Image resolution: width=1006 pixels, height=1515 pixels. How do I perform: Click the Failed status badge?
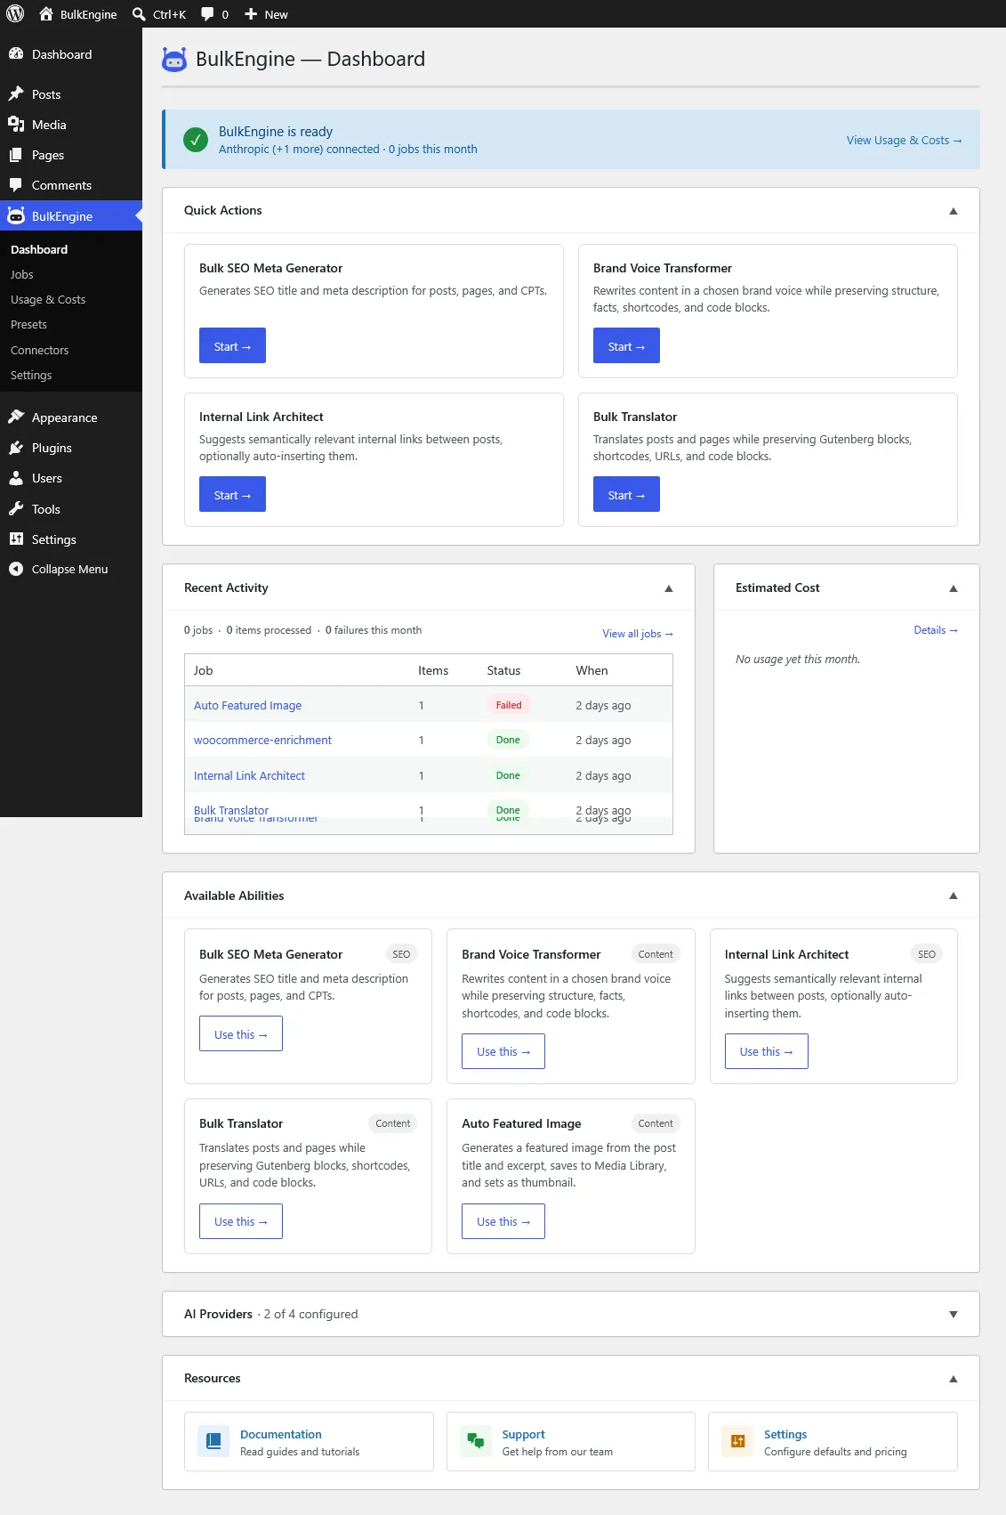coord(509,705)
